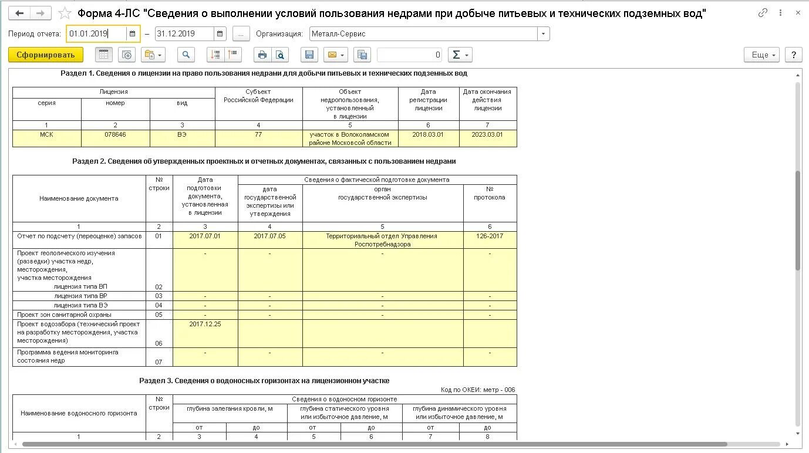Select expertise date cell 2017.07.05
Viewport: 809px width, 453px height.
(270, 240)
